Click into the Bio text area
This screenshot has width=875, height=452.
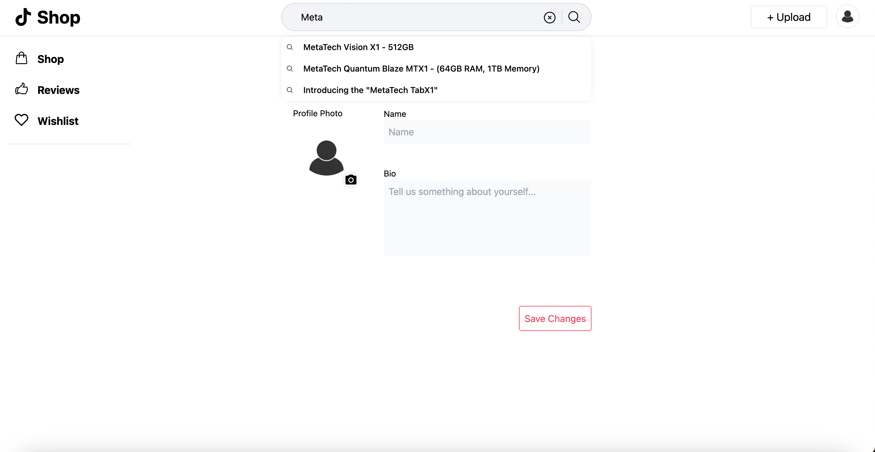[x=487, y=217]
